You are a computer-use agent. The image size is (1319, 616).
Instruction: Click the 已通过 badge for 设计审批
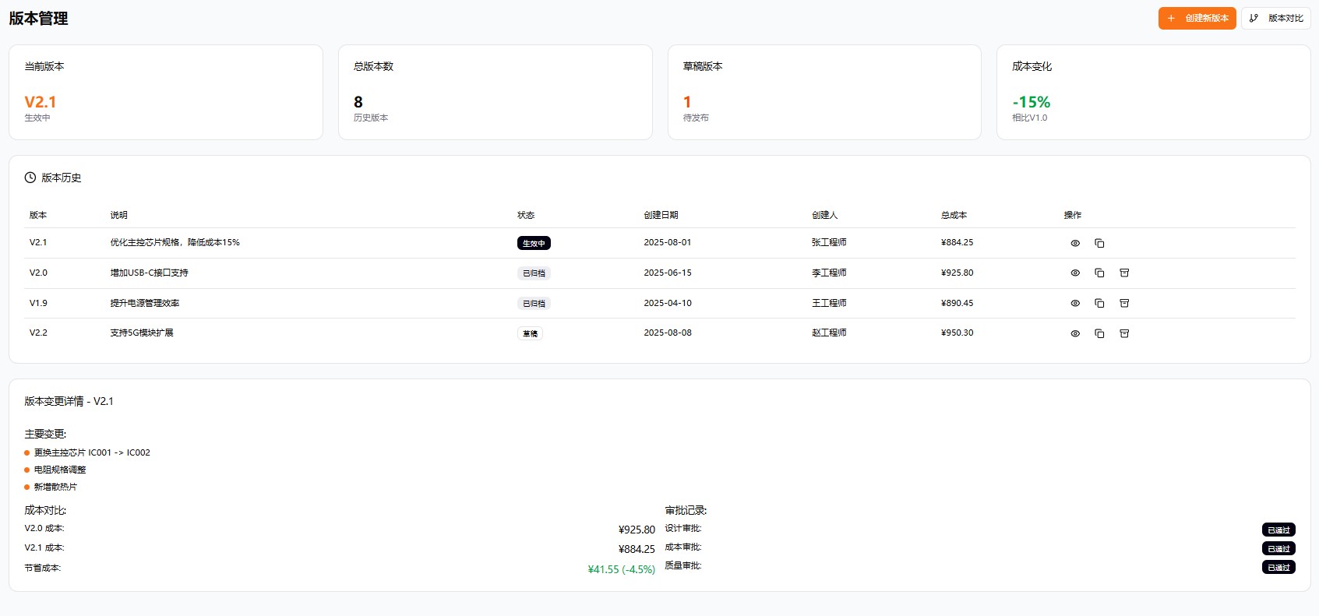(1278, 530)
